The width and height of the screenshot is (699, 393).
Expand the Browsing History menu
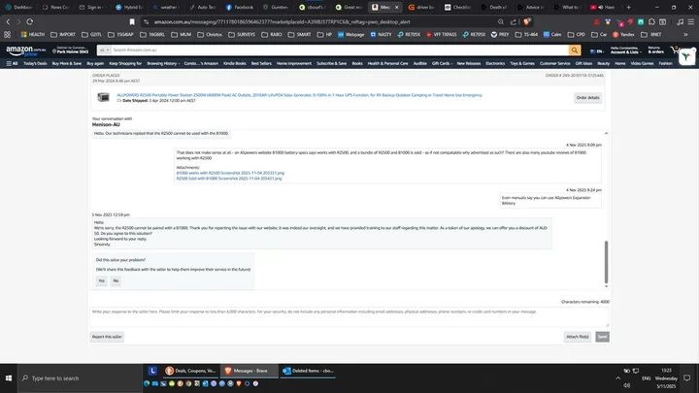(x=163, y=64)
